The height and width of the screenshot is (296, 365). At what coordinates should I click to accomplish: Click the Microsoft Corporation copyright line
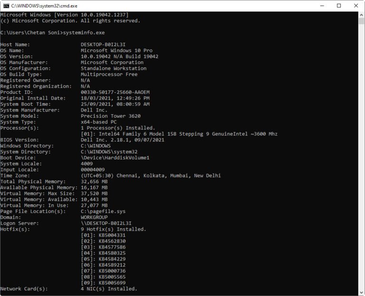[x=70, y=21]
